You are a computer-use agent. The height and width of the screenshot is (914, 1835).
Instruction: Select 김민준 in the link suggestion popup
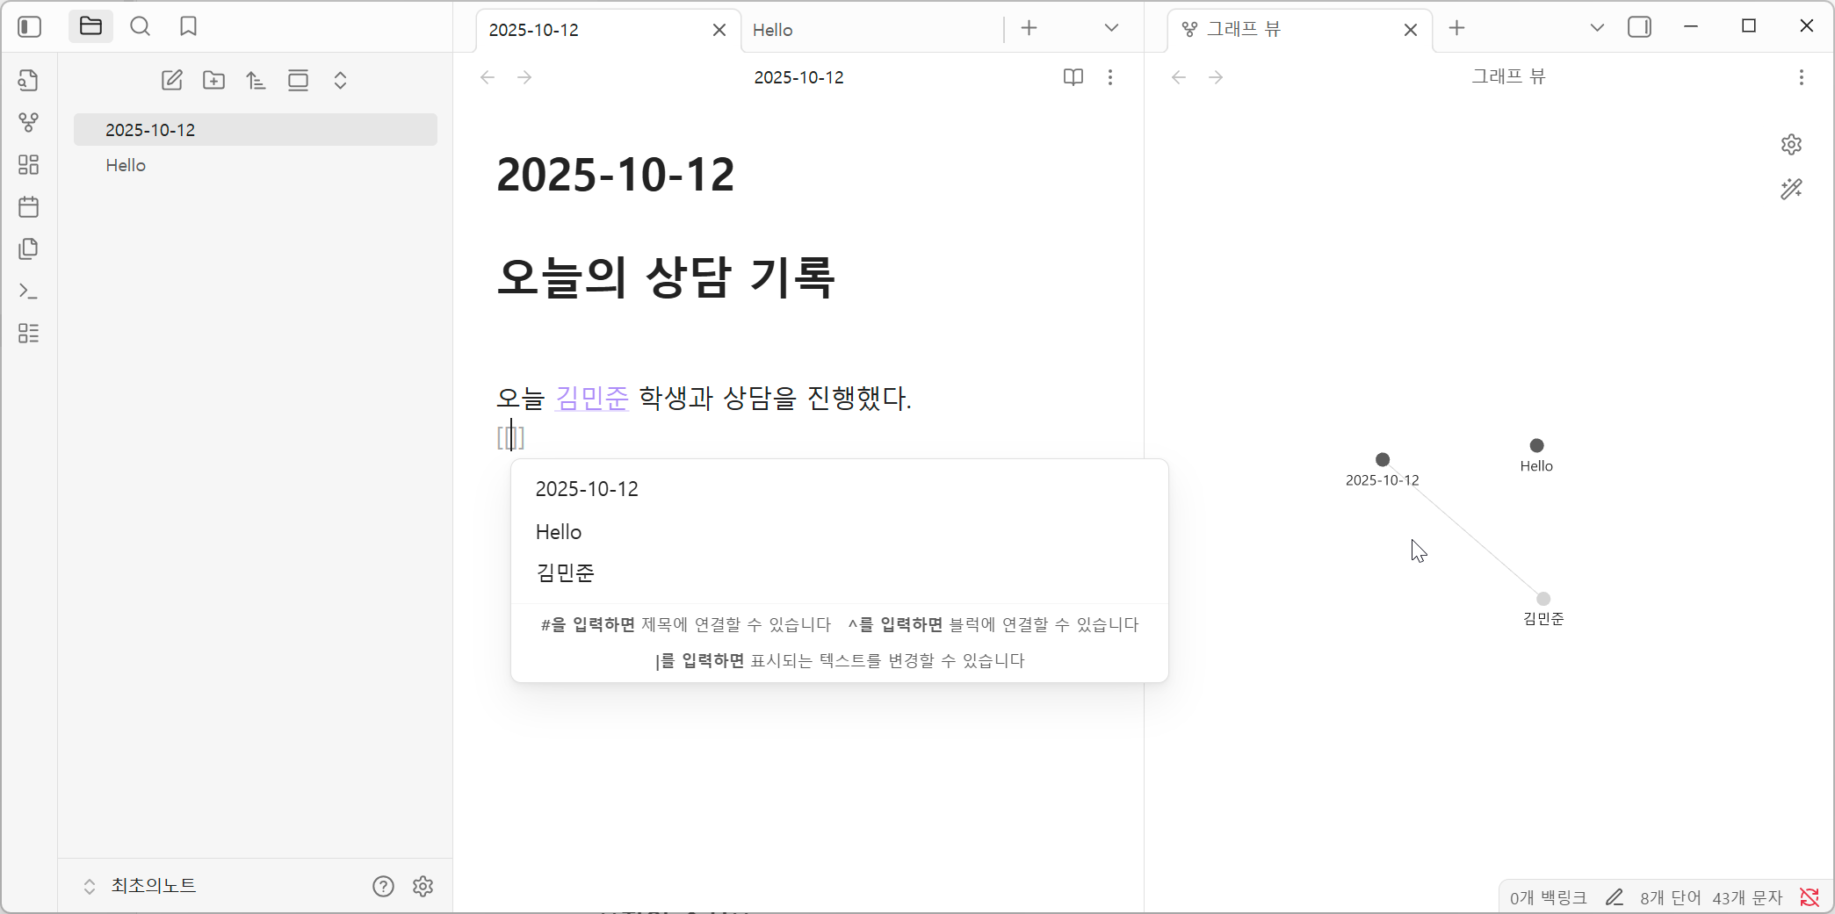coord(565,572)
